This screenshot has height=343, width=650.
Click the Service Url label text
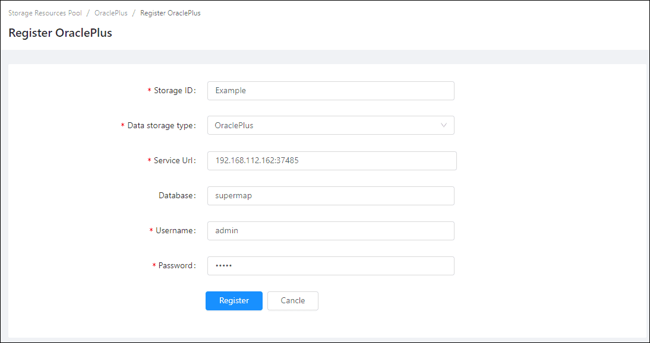tap(174, 161)
